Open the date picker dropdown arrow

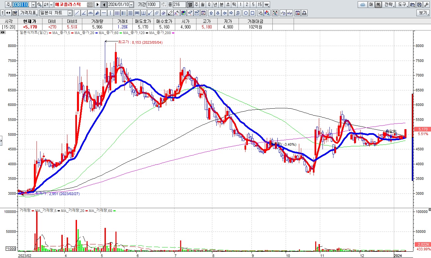131,5
